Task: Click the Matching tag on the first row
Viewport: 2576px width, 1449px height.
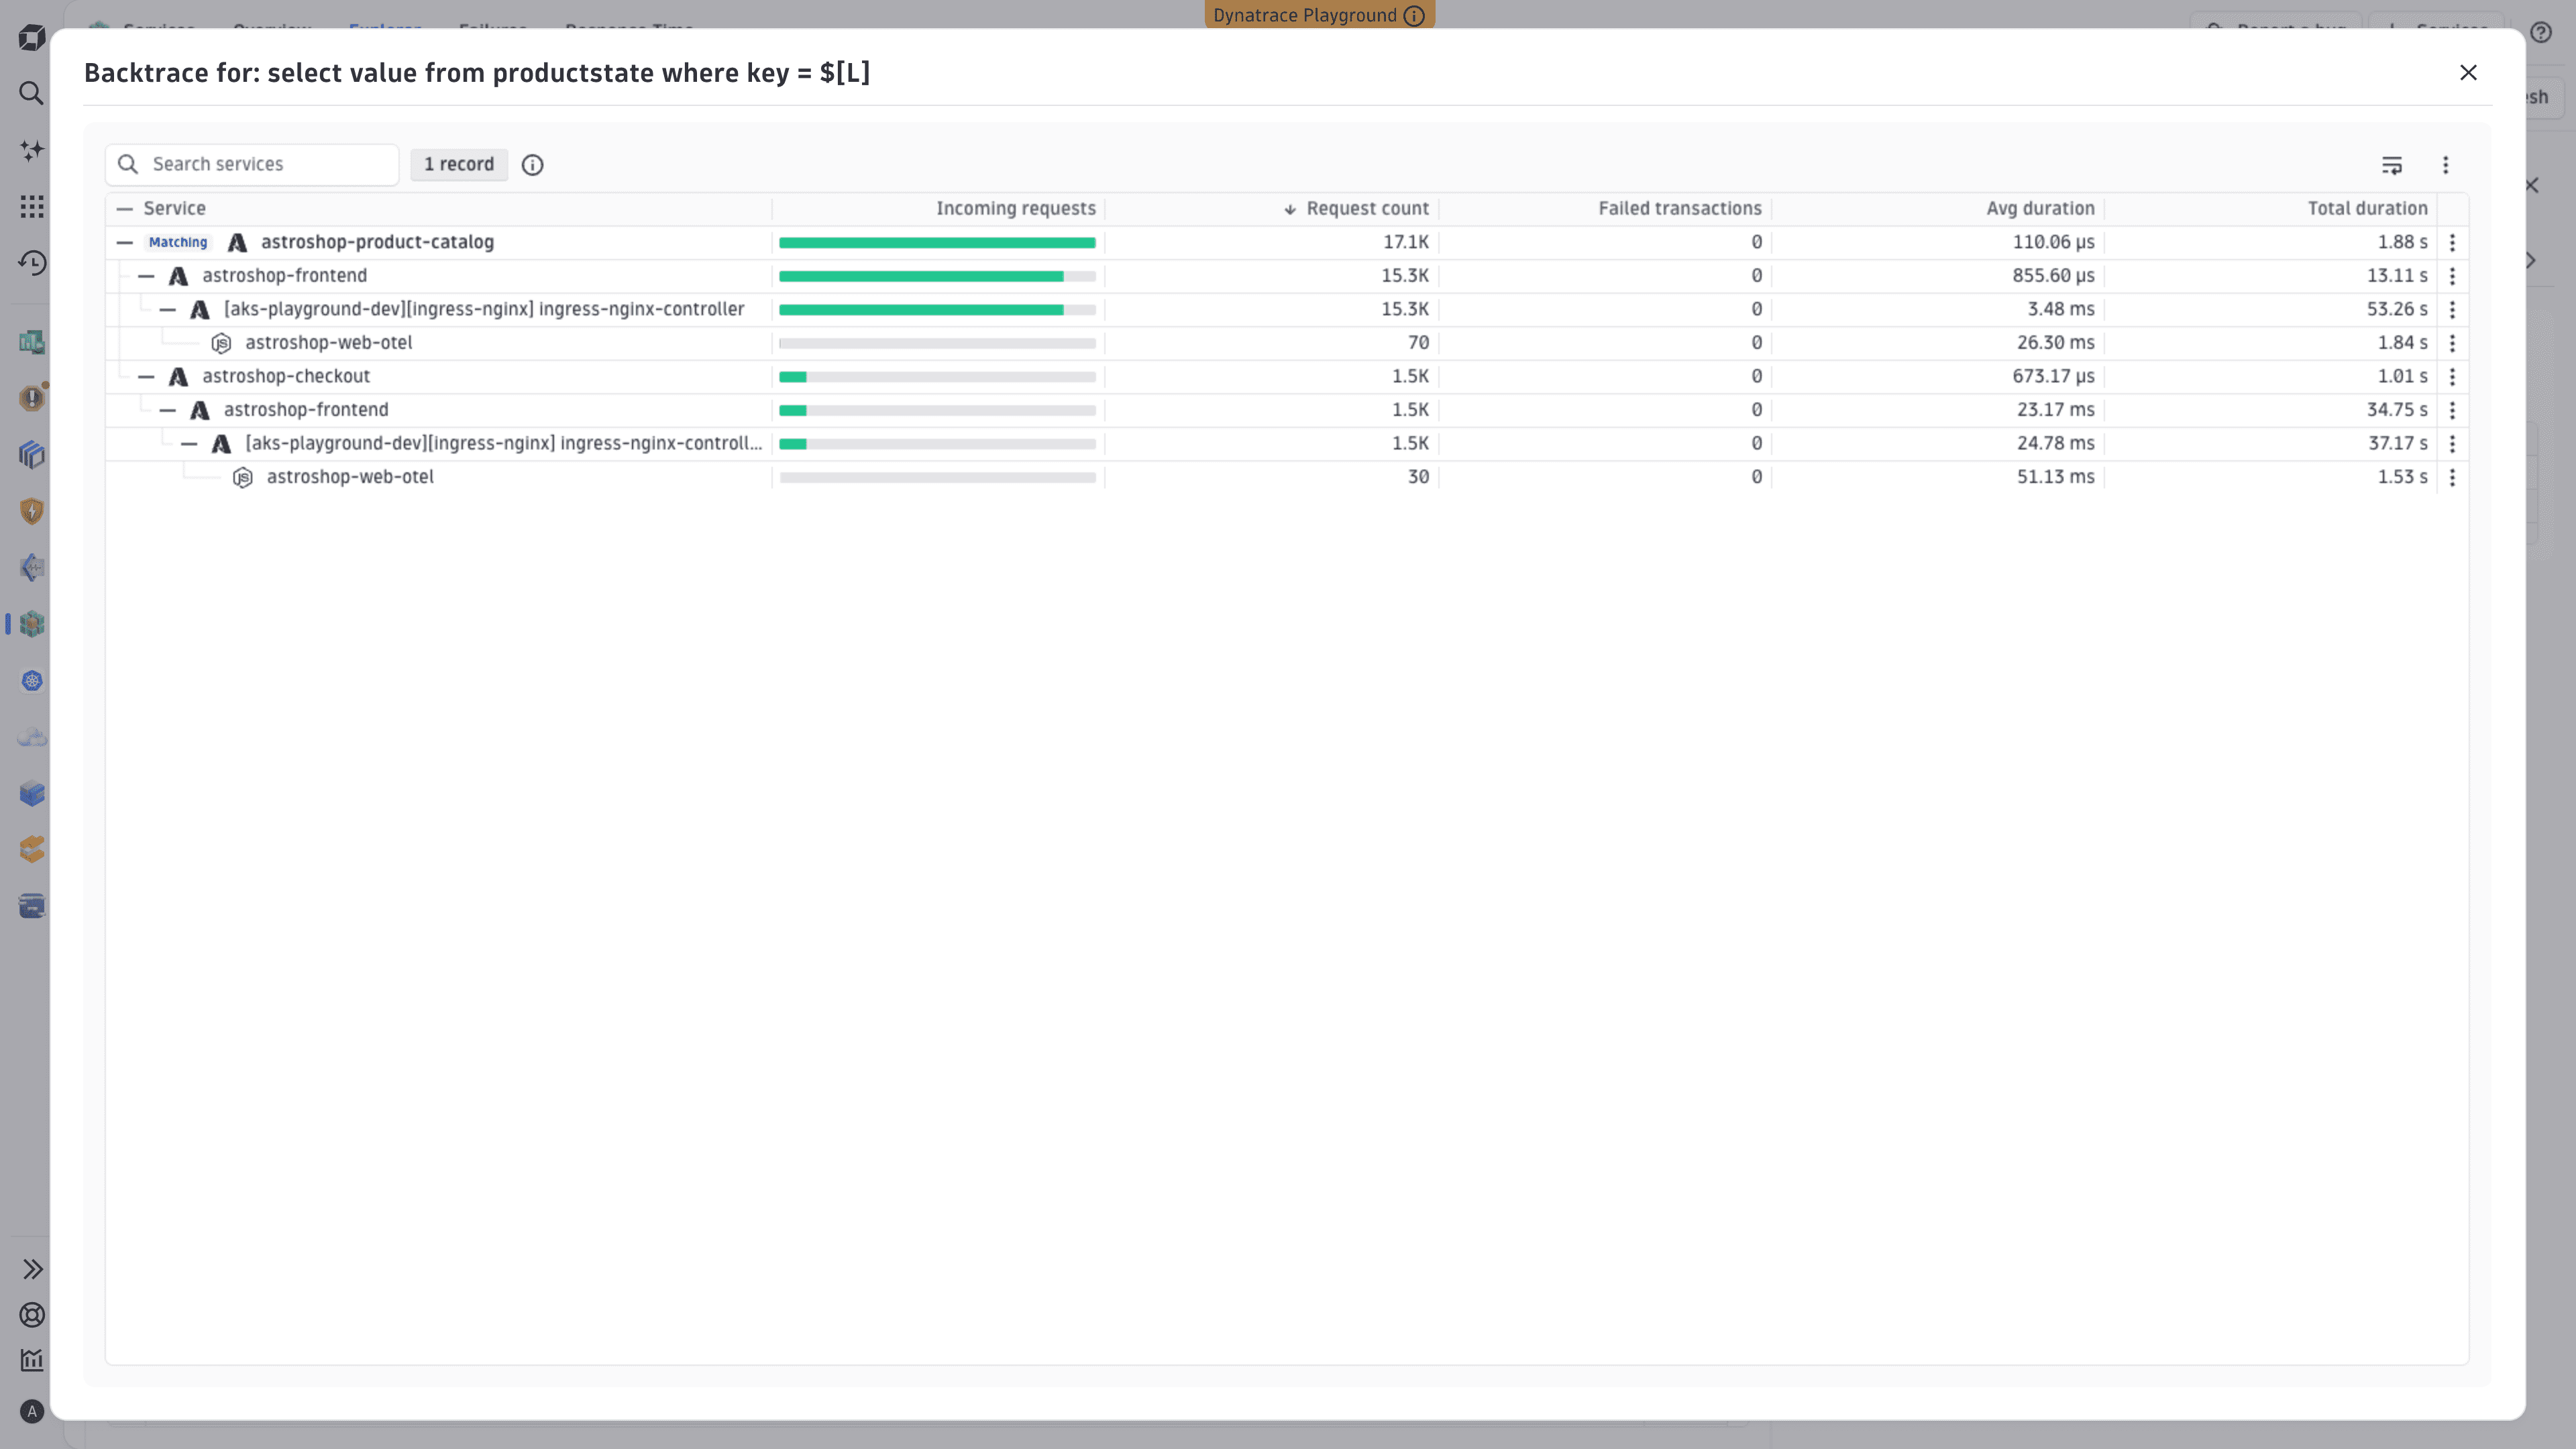Action: (x=178, y=243)
